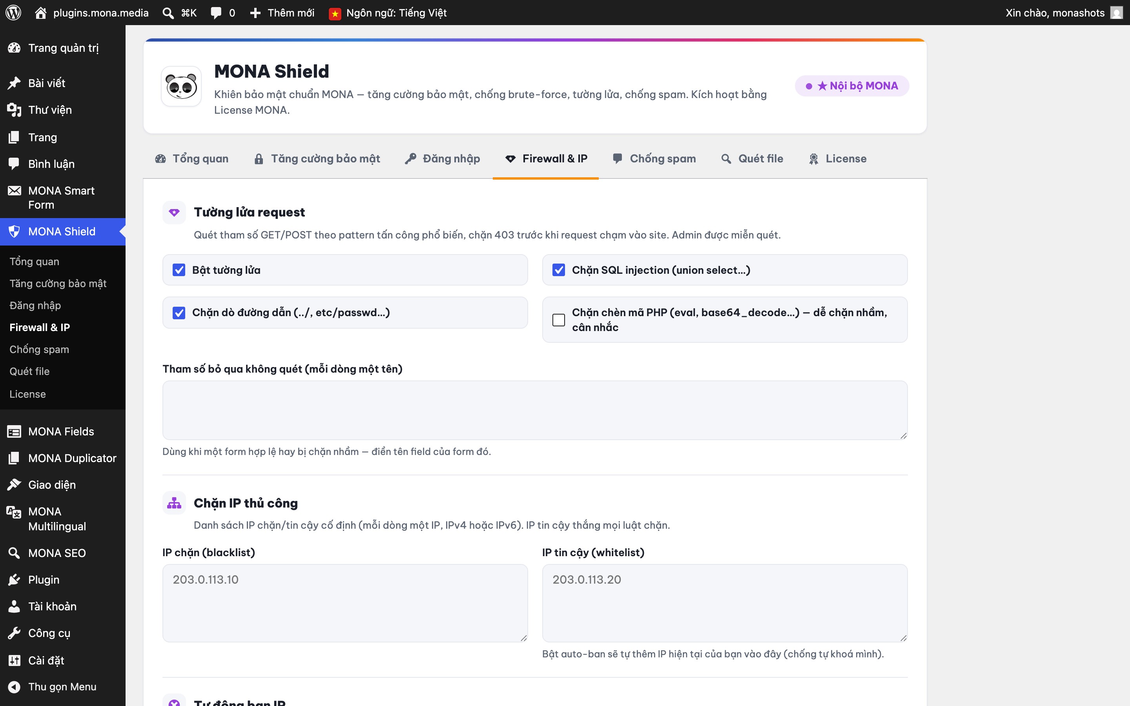Screen dimensions: 1130x706
Task: Click the MONA SEO magnifier icon
Action: (14, 553)
